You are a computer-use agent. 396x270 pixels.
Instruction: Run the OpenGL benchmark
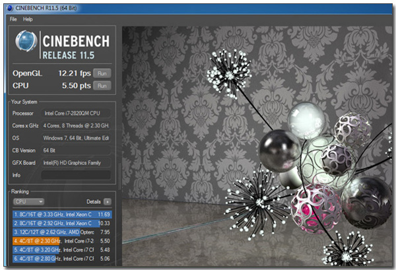click(102, 73)
